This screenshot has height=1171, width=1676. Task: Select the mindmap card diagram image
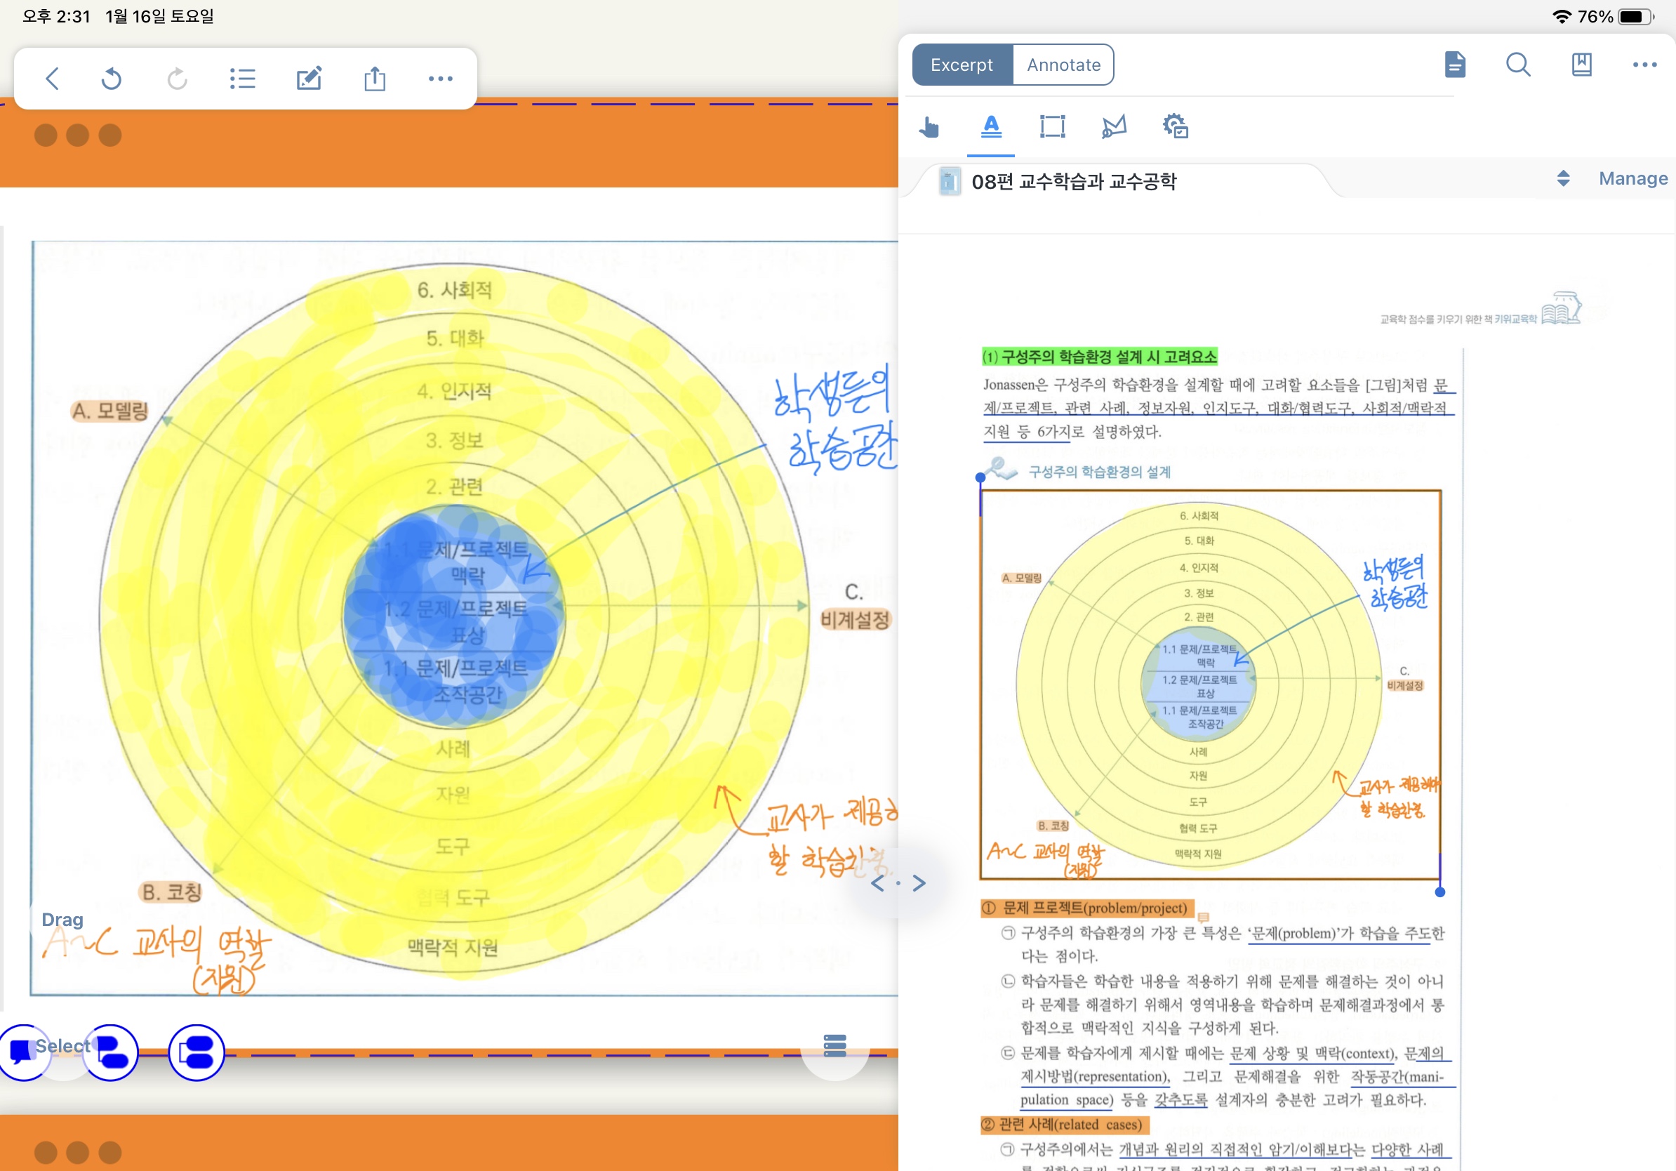pos(464,618)
